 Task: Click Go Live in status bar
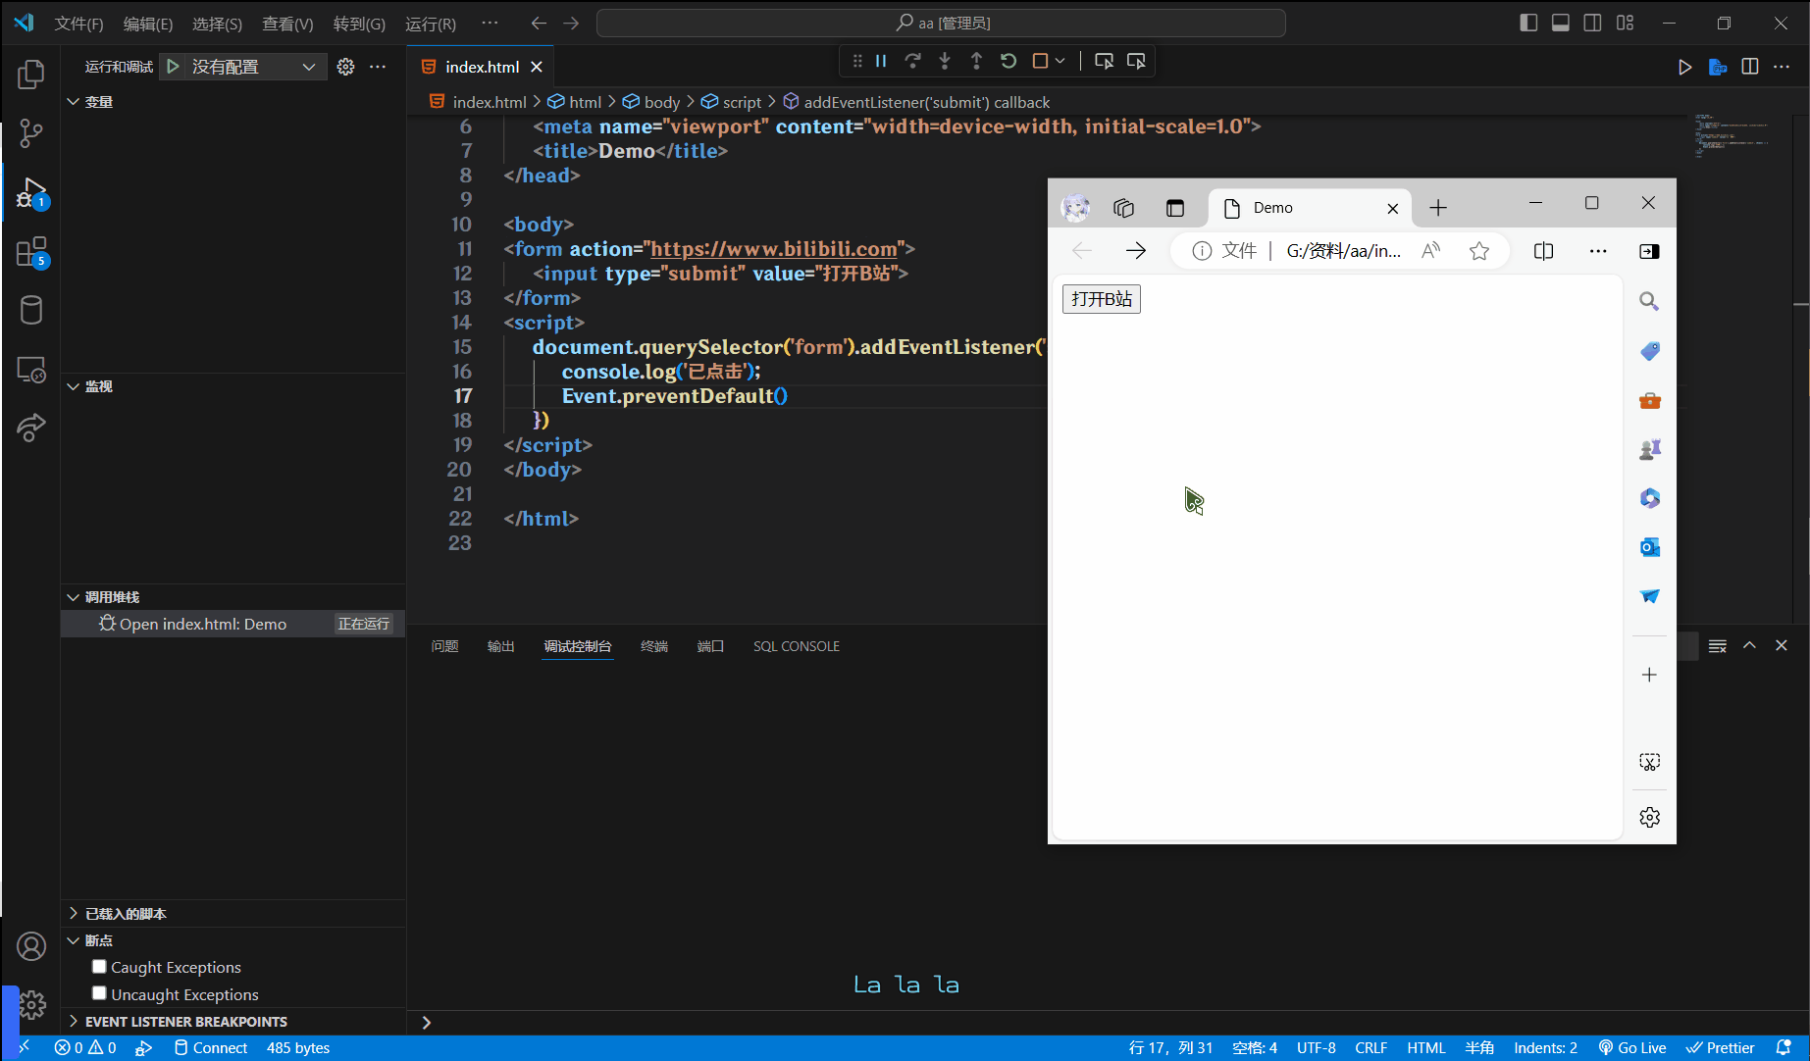coord(1632,1048)
